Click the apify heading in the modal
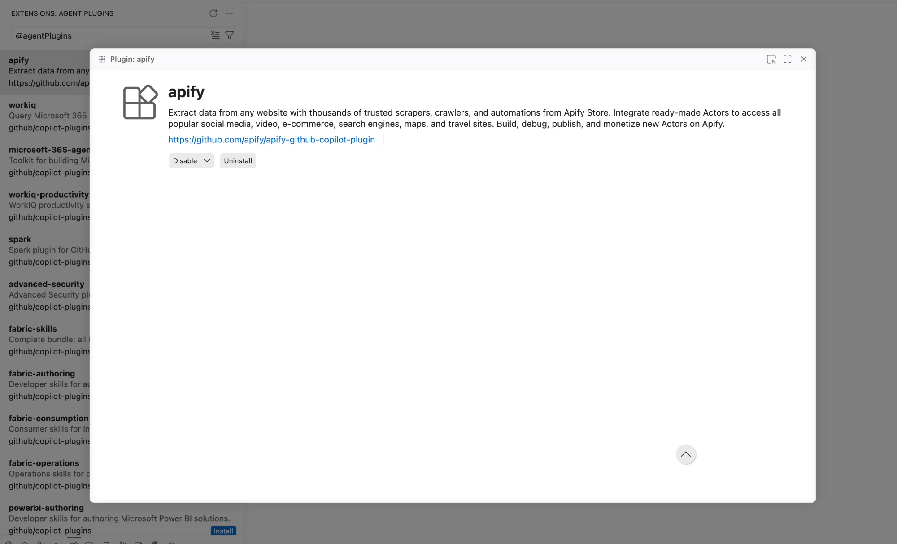Viewport: 897px width, 544px height. 186,92
